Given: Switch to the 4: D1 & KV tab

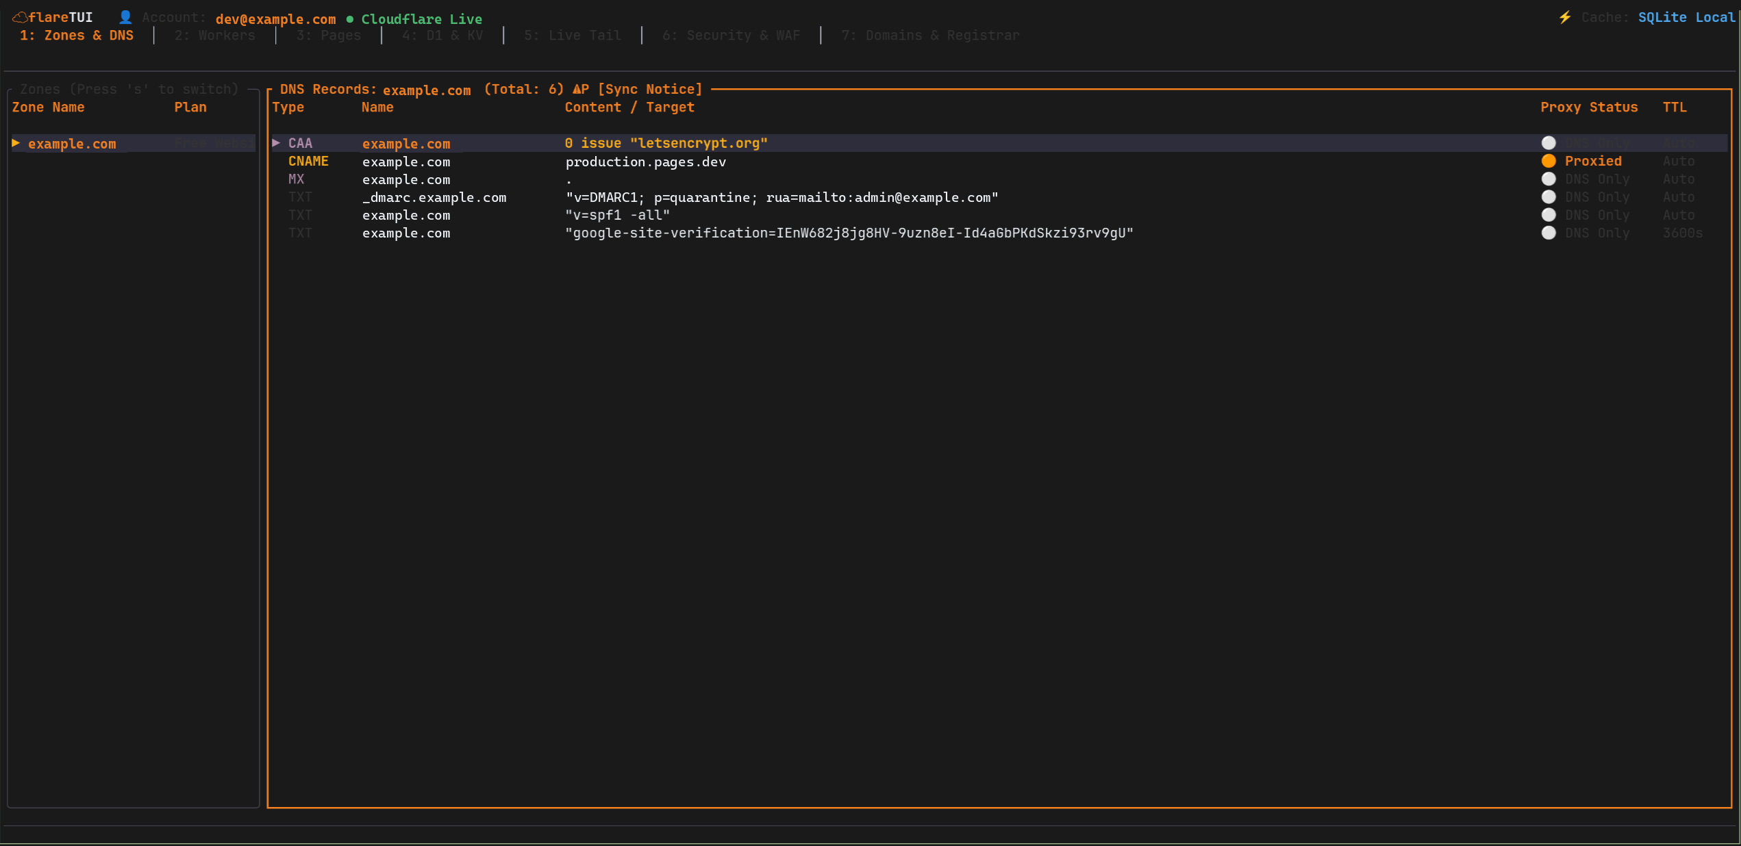Looking at the screenshot, I should click(442, 36).
